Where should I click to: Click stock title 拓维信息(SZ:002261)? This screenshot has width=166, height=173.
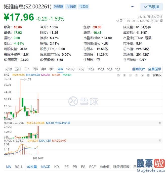coord(28,7)
